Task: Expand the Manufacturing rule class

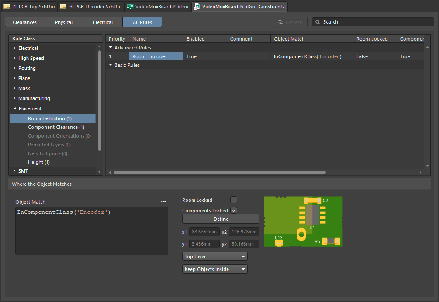Action: pos(14,98)
